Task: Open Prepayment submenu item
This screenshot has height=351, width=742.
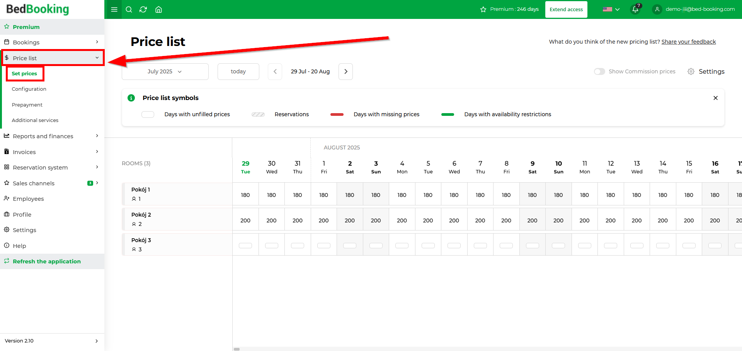Action: 27,105
